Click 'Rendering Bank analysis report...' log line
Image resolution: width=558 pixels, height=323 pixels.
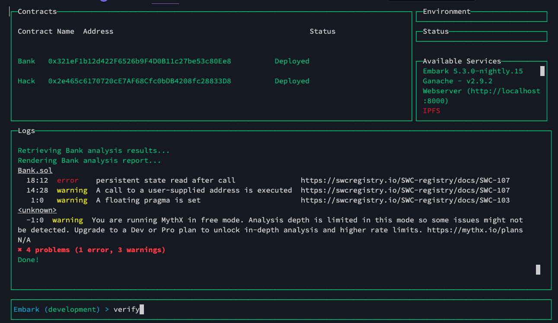[x=89, y=160]
